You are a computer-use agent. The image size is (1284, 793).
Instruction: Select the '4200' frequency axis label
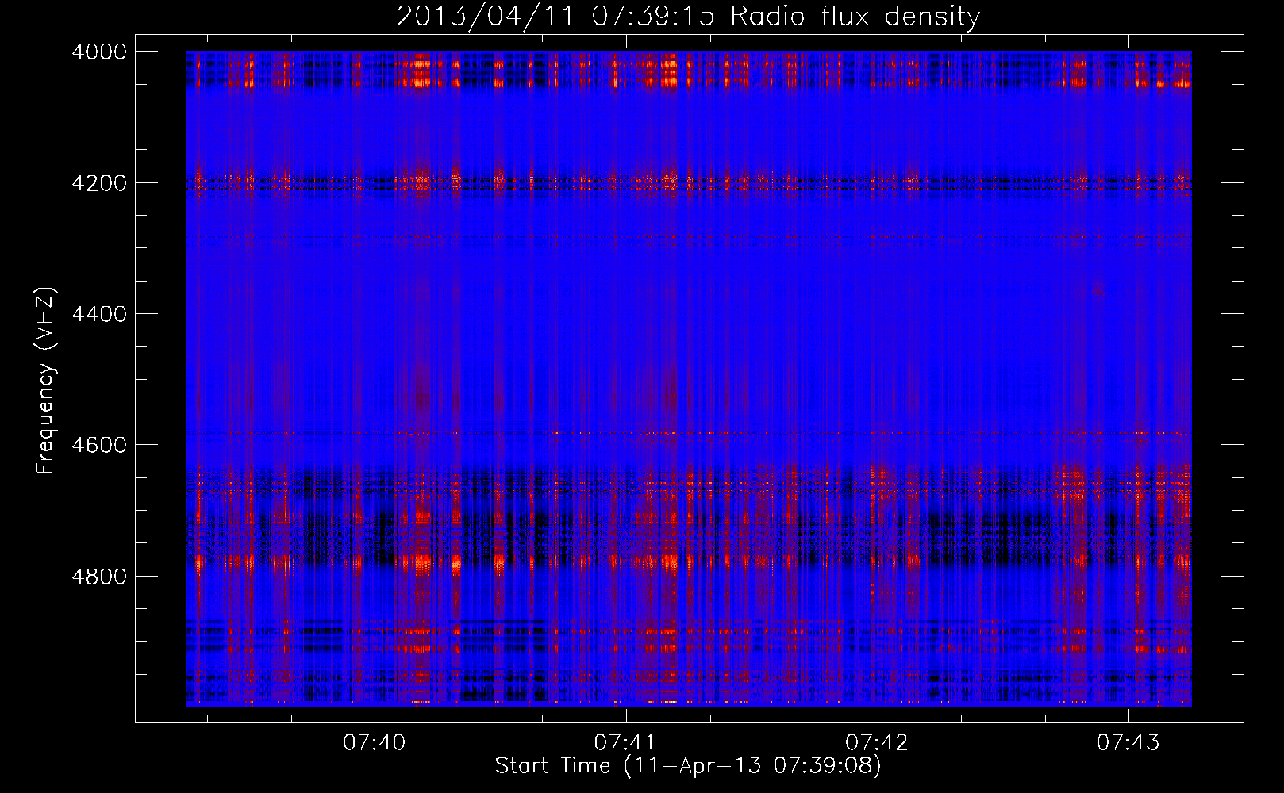click(99, 183)
